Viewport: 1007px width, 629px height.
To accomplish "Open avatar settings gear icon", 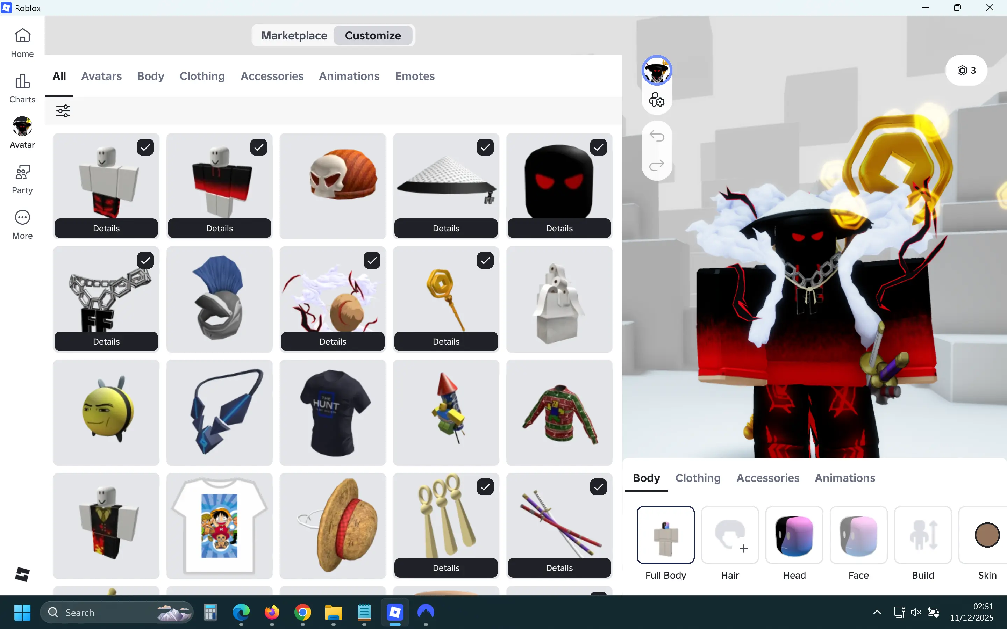I will click(x=657, y=100).
